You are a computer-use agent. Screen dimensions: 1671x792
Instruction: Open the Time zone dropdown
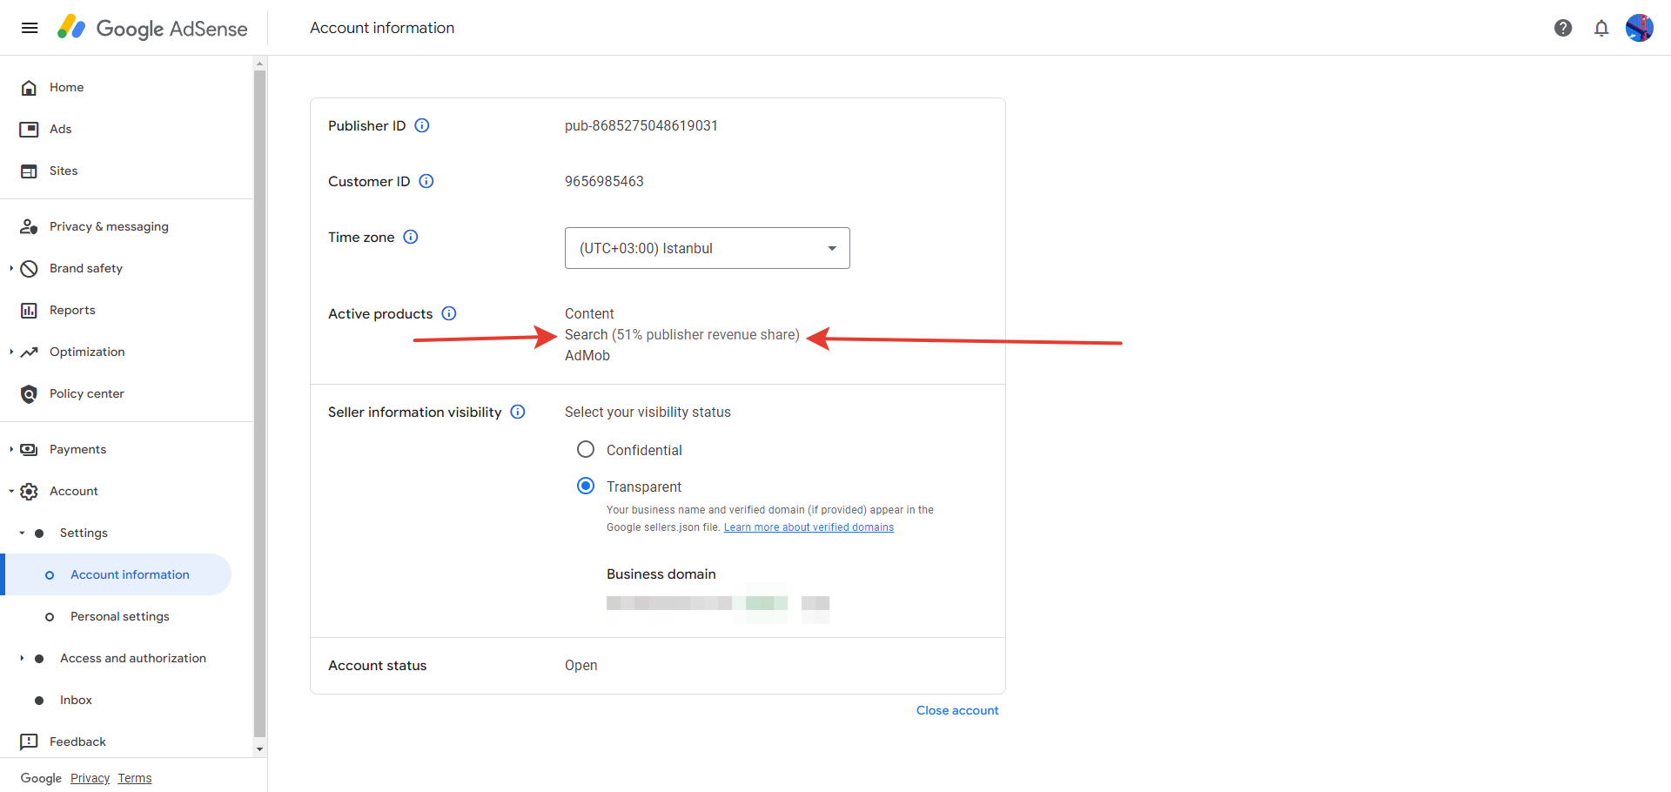tap(708, 248)
